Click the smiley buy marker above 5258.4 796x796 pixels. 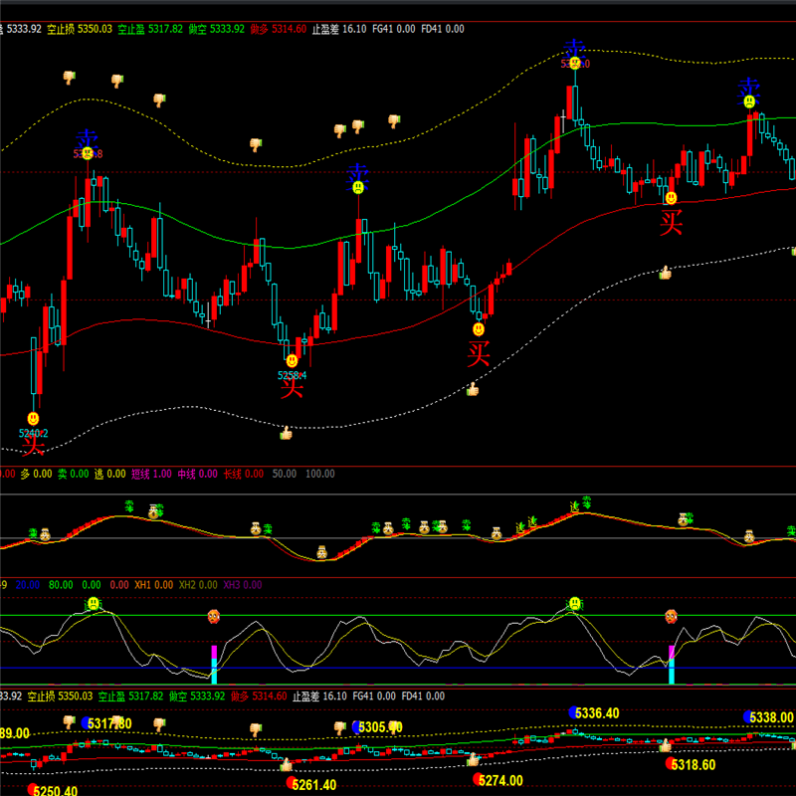(292, 361)
